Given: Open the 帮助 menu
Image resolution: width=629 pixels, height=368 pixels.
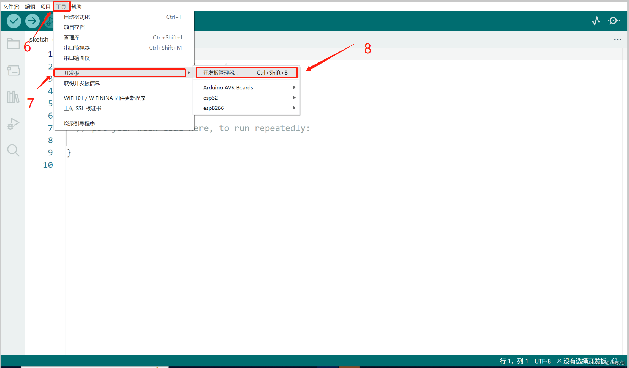Looking at the screenshot, I should (76, 7).
